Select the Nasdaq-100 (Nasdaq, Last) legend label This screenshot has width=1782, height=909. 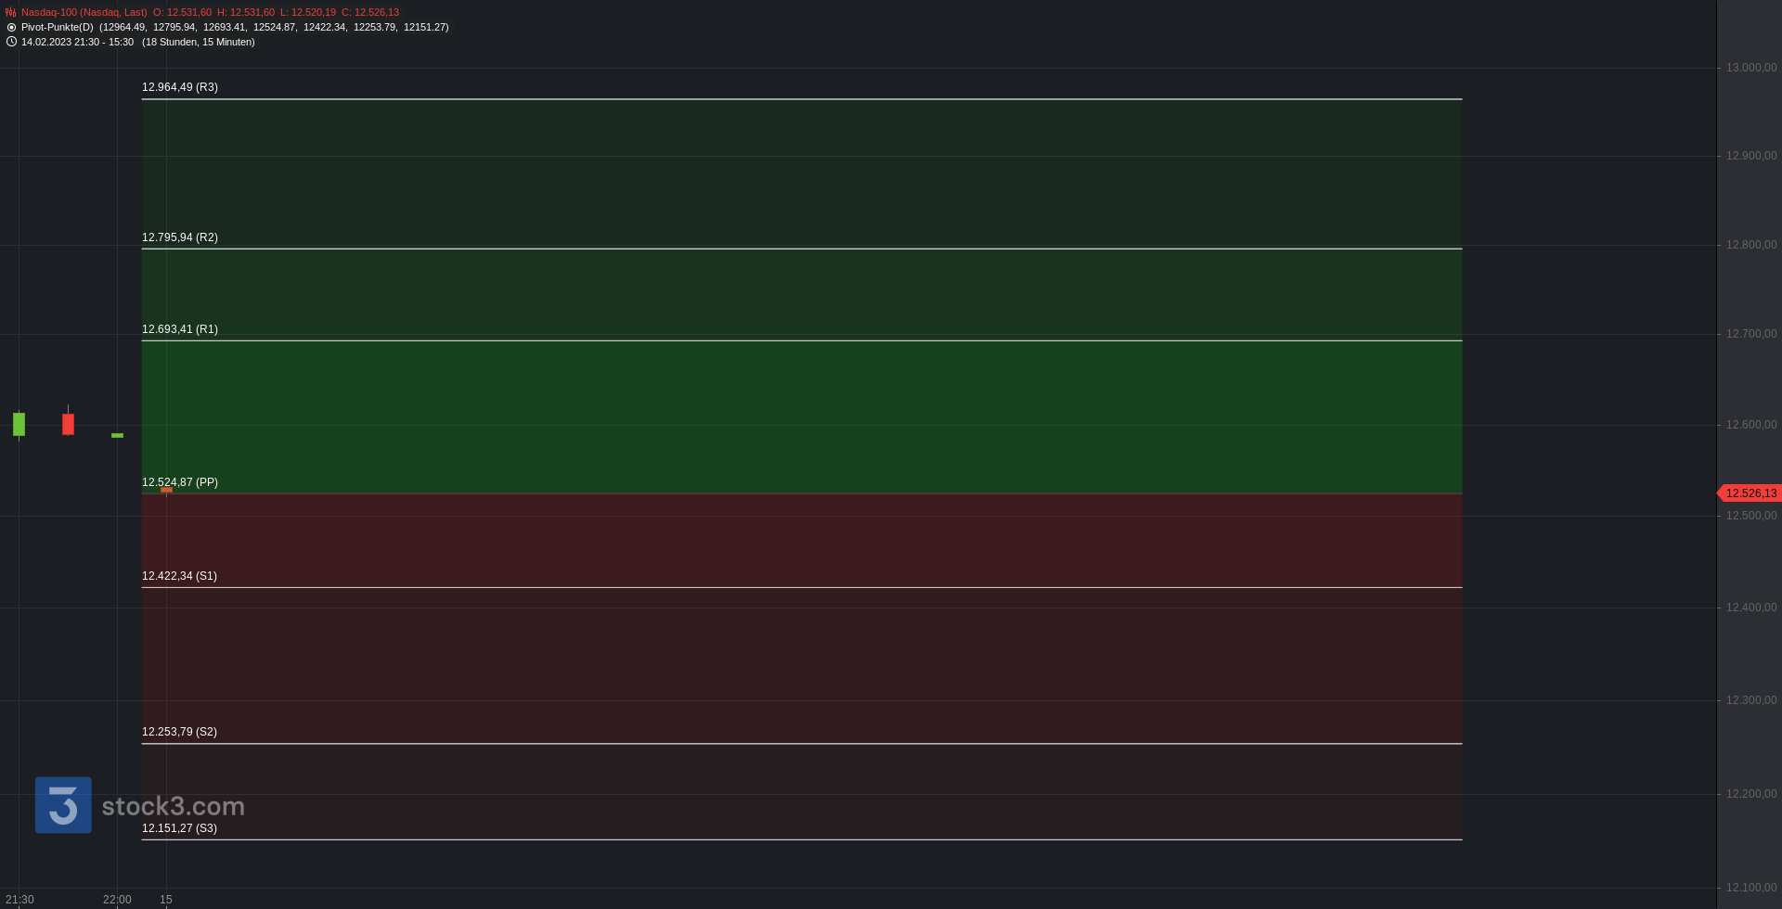pos(84,12)
